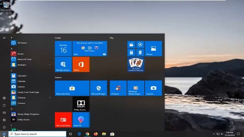Open the volume tray icon
This screenshot has height=137, width=244.
pos(222,134)
